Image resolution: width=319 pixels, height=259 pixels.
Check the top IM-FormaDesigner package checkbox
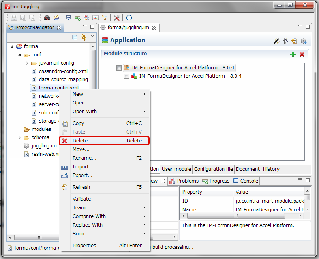coord(119,68)
